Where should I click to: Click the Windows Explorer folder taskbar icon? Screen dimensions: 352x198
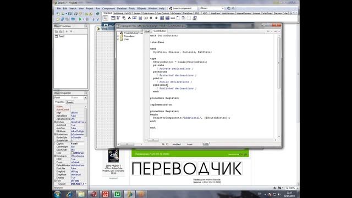point(81,194)
